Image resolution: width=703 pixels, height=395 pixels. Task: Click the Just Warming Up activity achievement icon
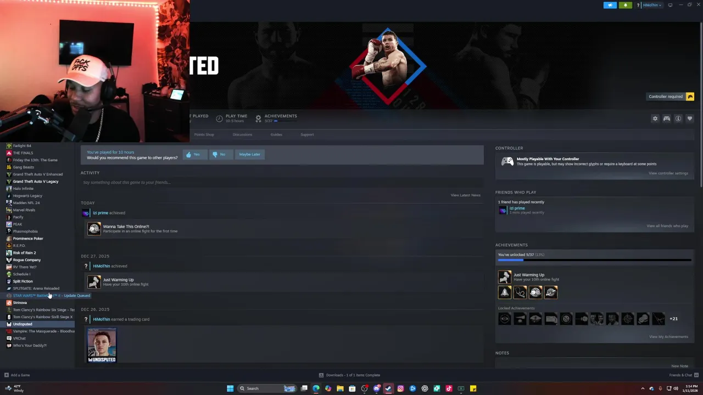tap(94, 282)
